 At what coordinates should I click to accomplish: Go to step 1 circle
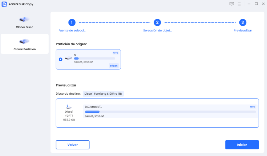click(72, 22)
